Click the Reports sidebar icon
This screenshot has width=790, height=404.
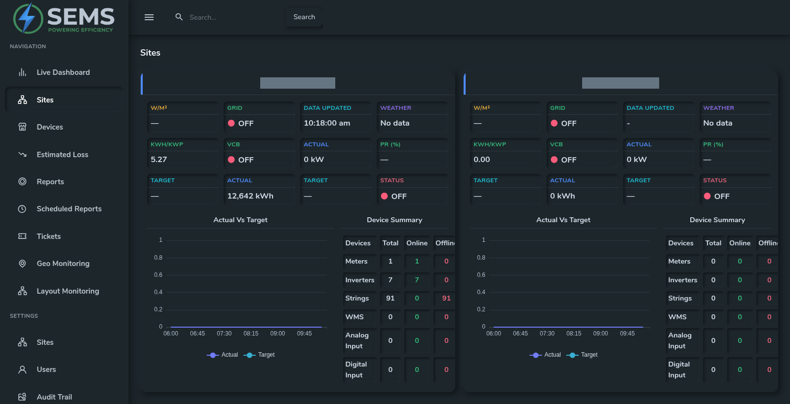pos(22,182)
